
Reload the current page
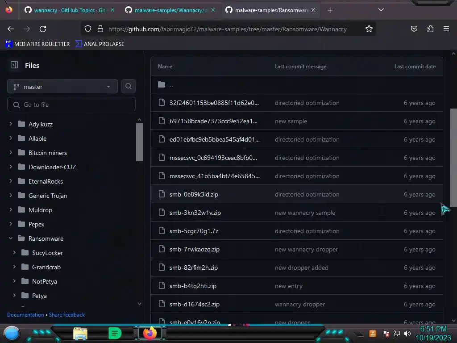(x=43, y=29)
